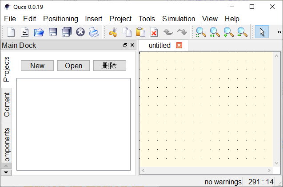Save the current document
The height and width of the screenshot is (187, 283).
(53, 32)
